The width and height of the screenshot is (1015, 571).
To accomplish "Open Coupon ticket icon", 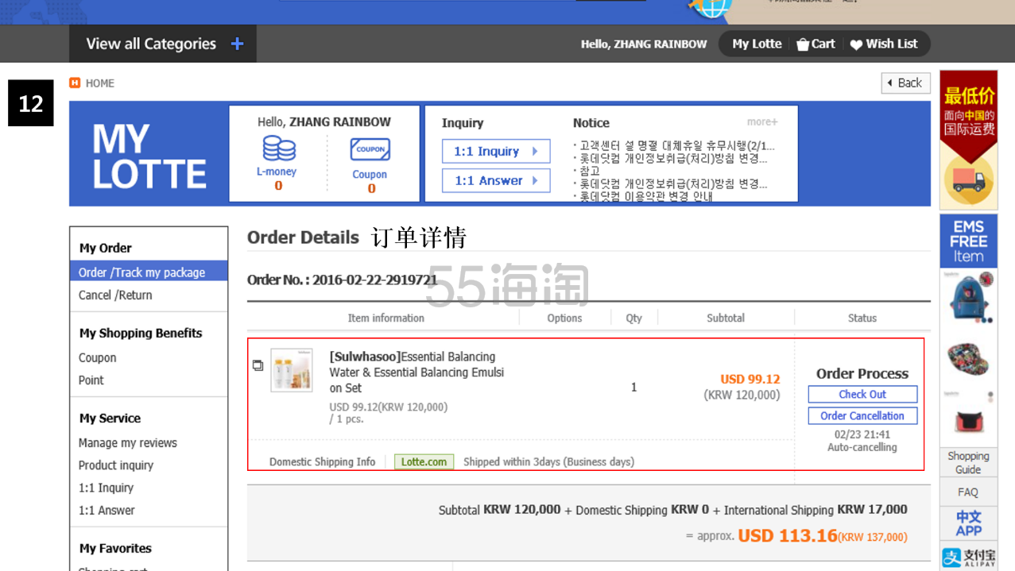I will (x=370, y=149).
